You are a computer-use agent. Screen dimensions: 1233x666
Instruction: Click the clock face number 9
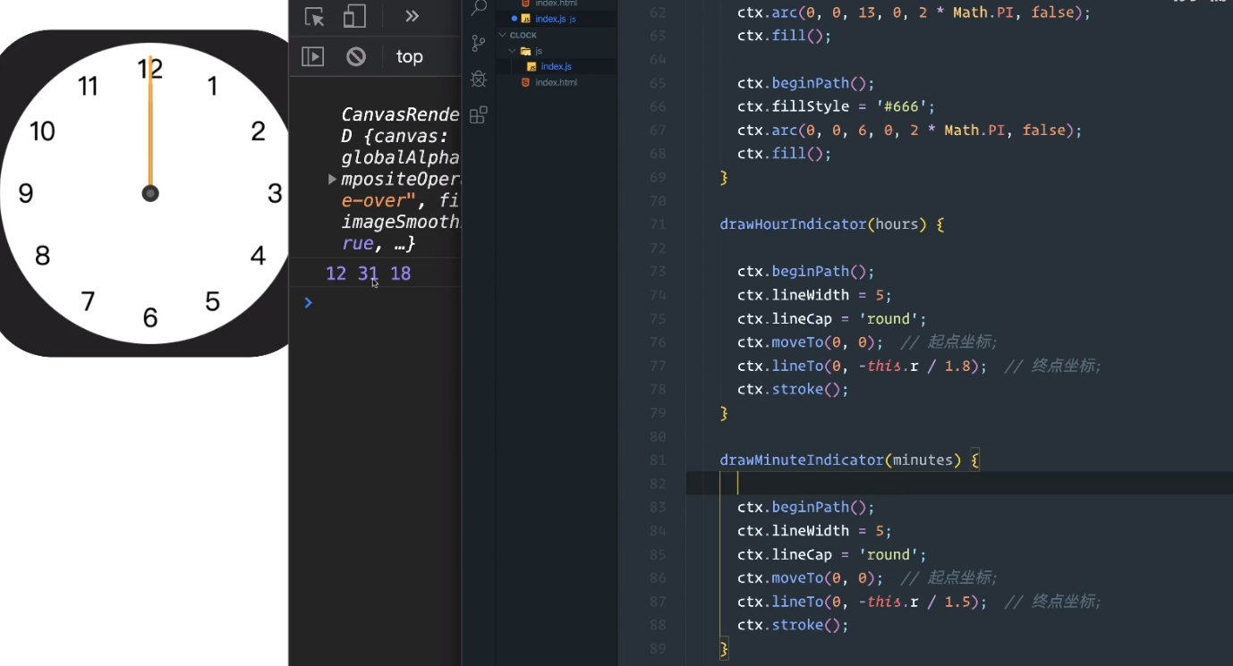pos(26,193)
